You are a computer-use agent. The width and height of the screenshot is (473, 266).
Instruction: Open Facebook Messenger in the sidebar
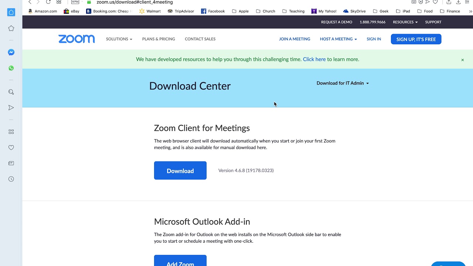(11, 52)
